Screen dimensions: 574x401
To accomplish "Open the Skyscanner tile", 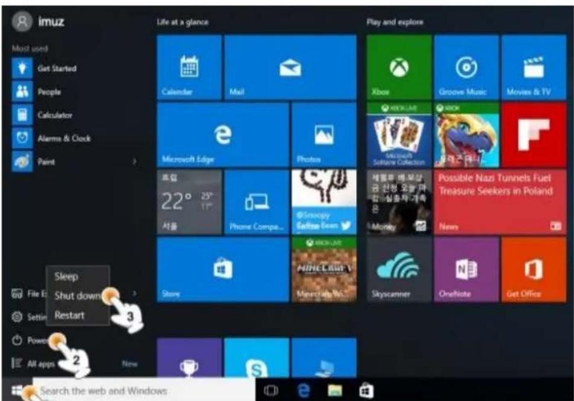I will (x=399, y=270).
